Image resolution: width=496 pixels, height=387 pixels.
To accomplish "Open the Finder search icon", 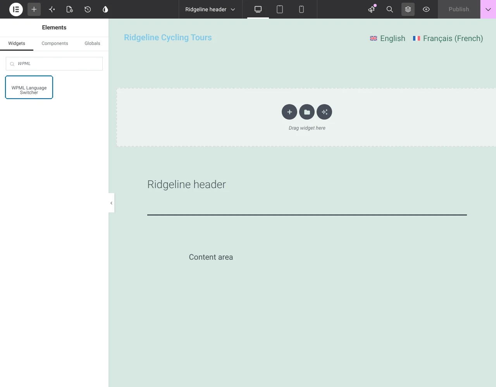I will (390, 9).
